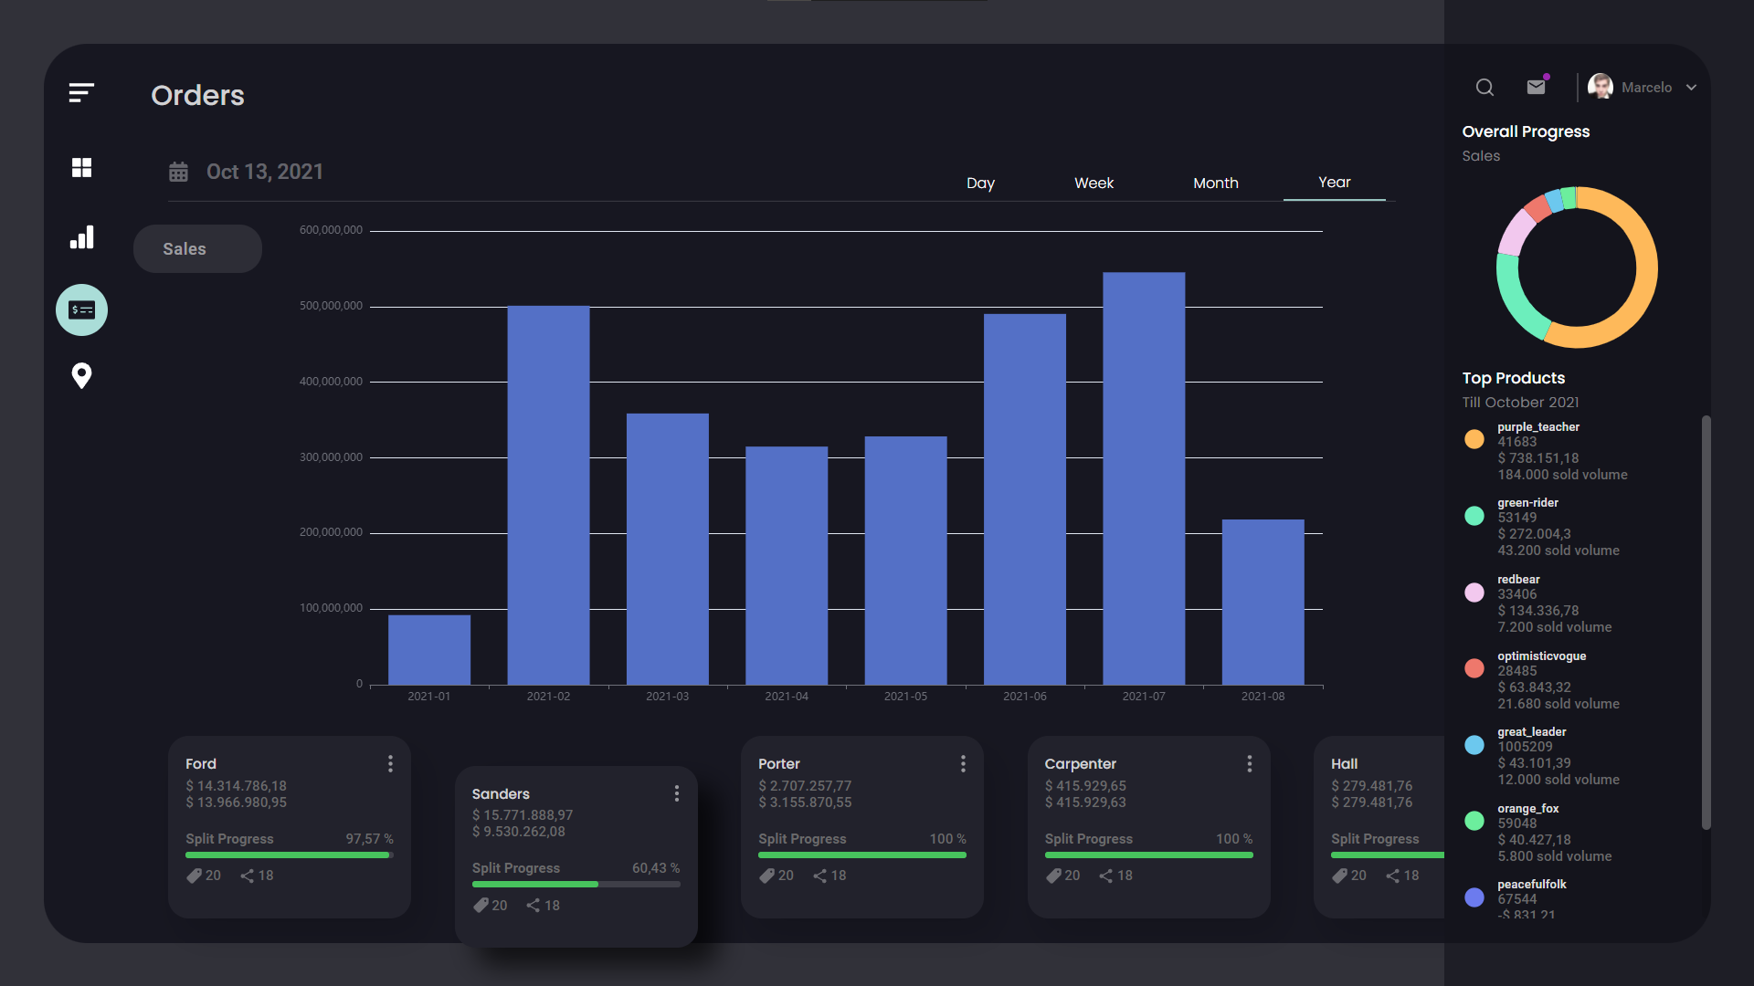Expand Marcelo user dropdown arrow

tap(1691, 88)
